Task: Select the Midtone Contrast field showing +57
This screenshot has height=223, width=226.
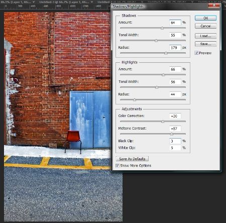Action: pos(175,129)
